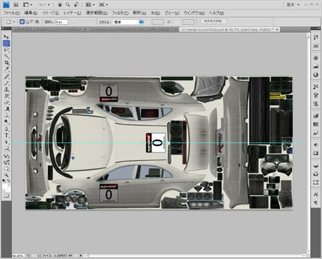Select the Pen tool

pyautogui.click(x=6, y=129)
